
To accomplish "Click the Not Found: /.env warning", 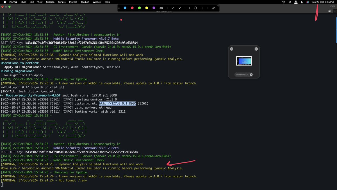I will [x=44, y=180].
